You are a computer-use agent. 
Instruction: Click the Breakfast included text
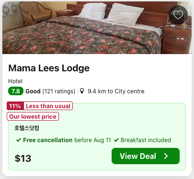[x=146, y=140]
